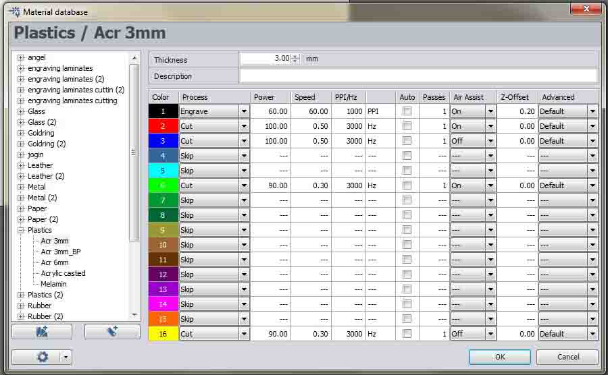The width and height of the screenshot is (608, 375).
Task: Toggle Auto checkbox for color 3
Action: (x=407, y=140)
